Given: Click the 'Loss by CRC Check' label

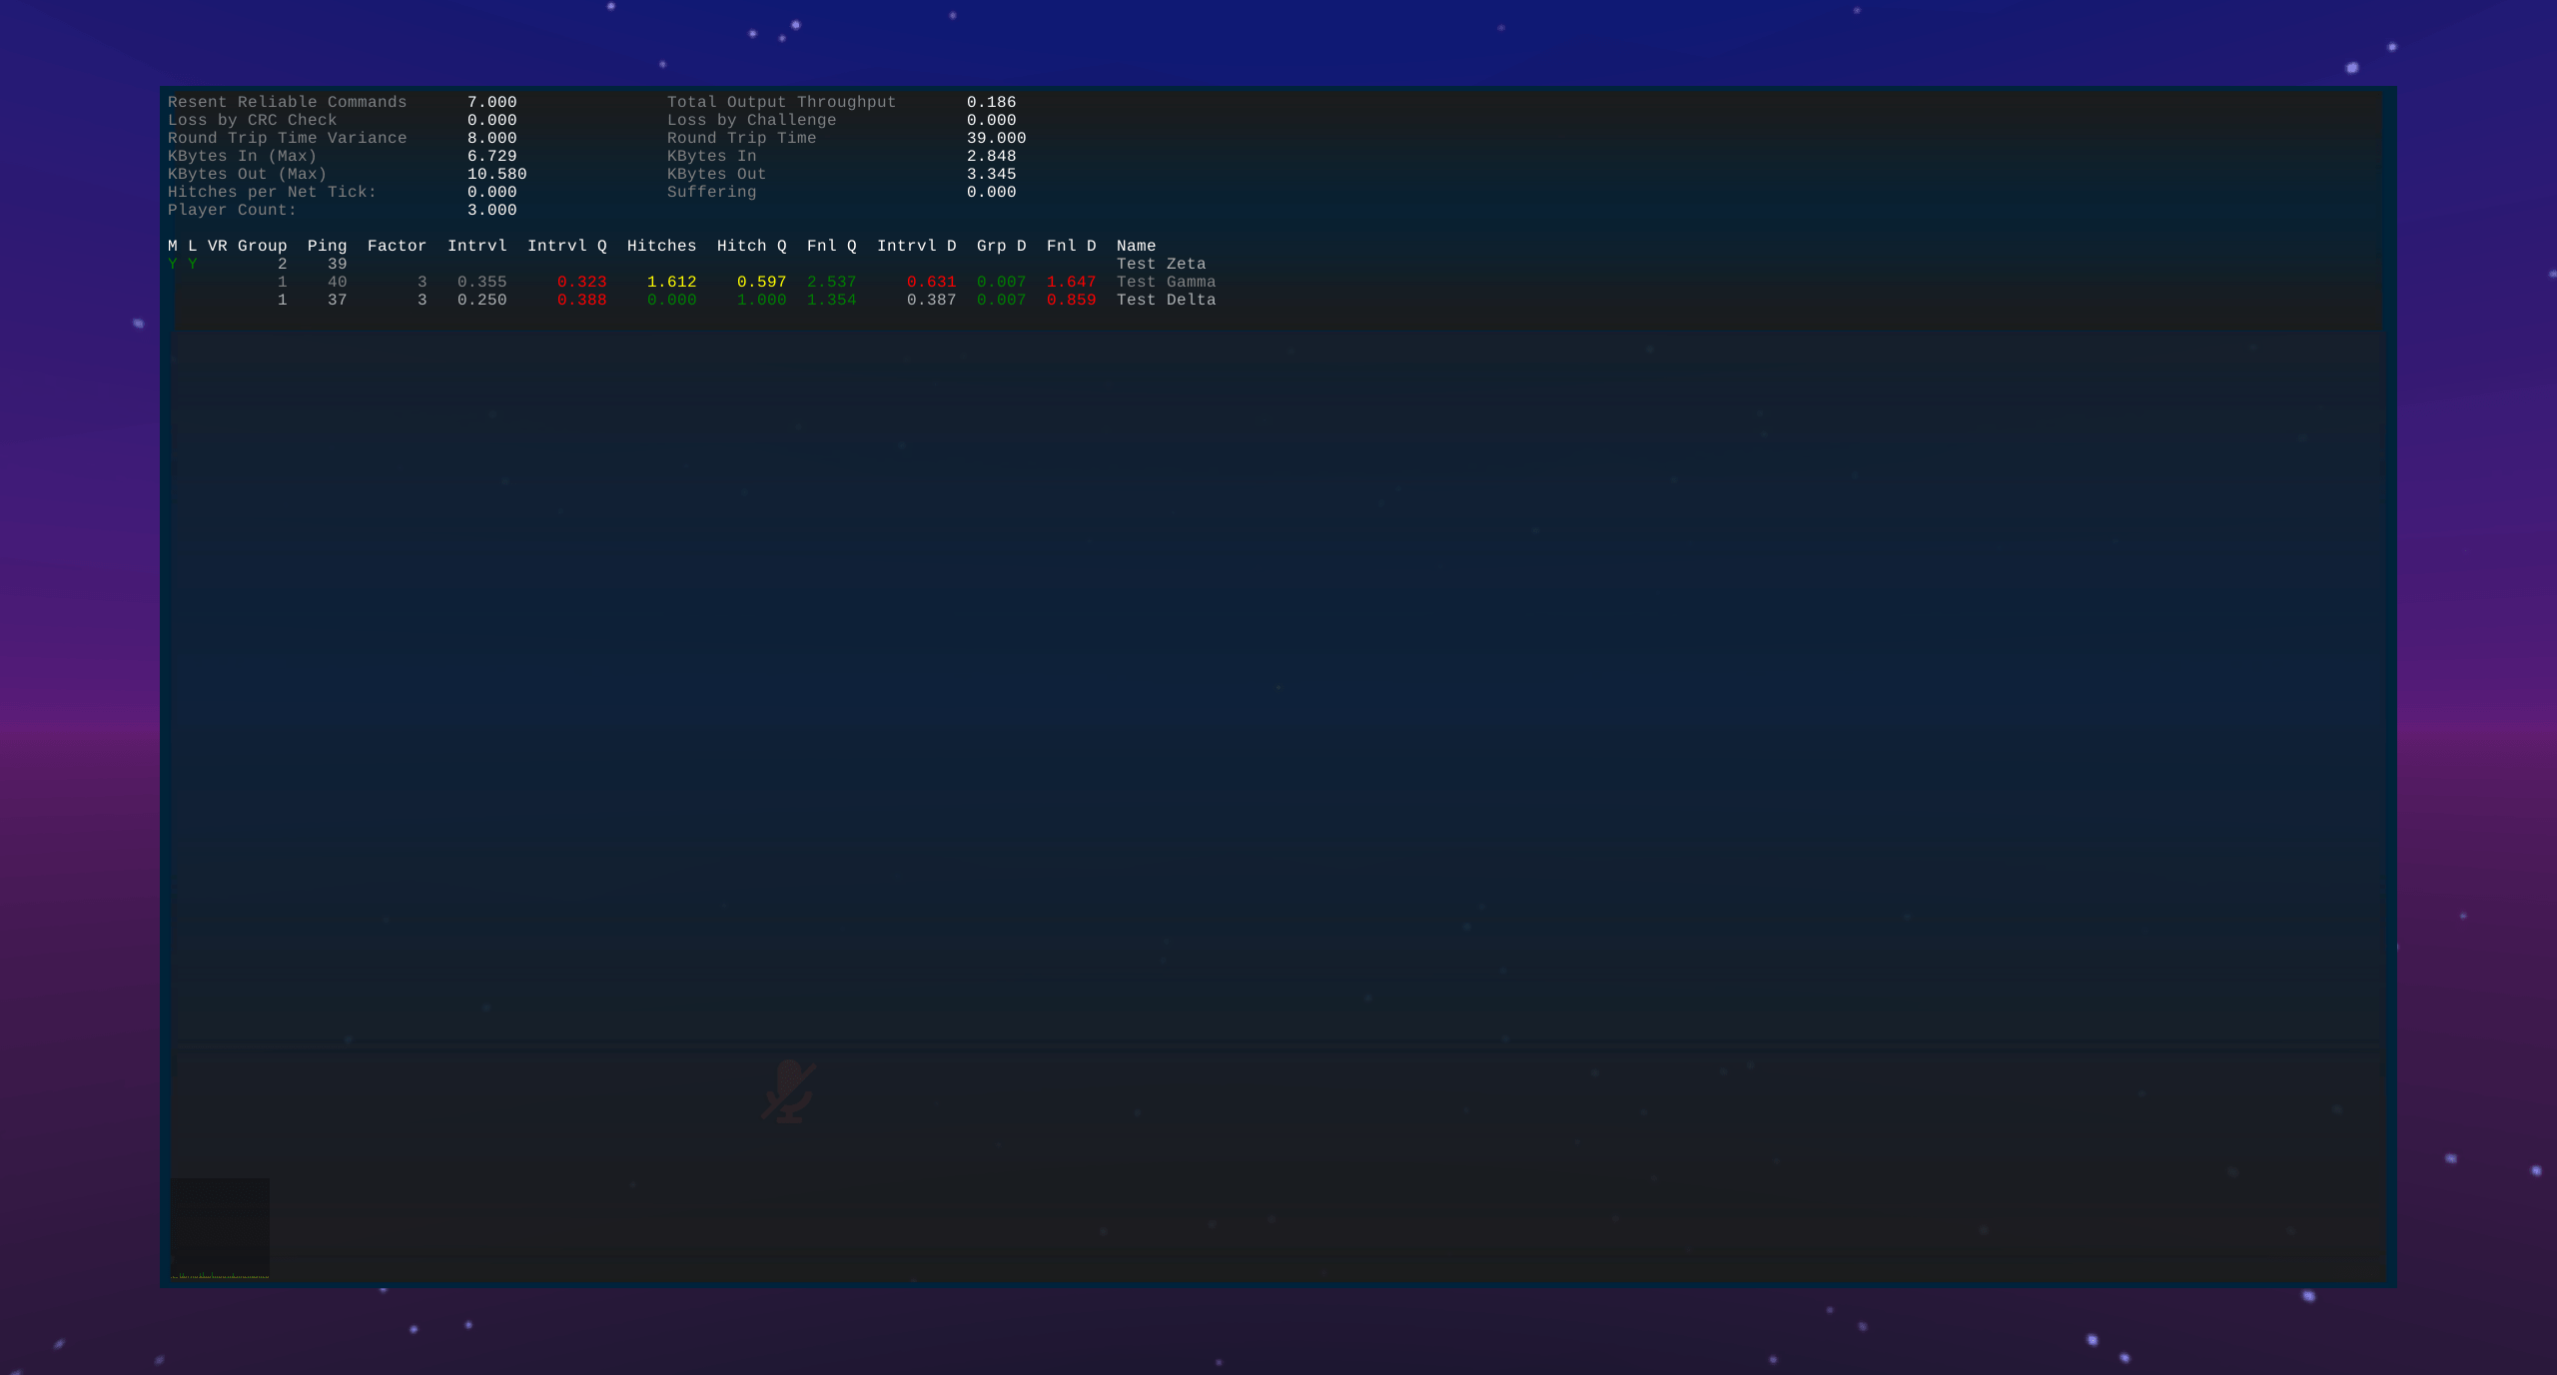Looking at the screenshot, I should (x=253, y=120).
